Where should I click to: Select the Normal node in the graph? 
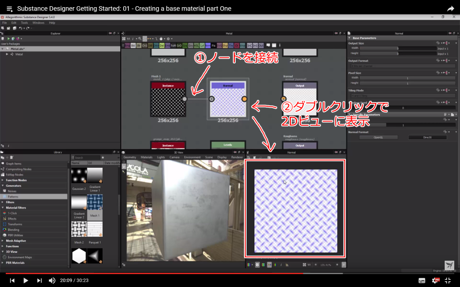228,99
